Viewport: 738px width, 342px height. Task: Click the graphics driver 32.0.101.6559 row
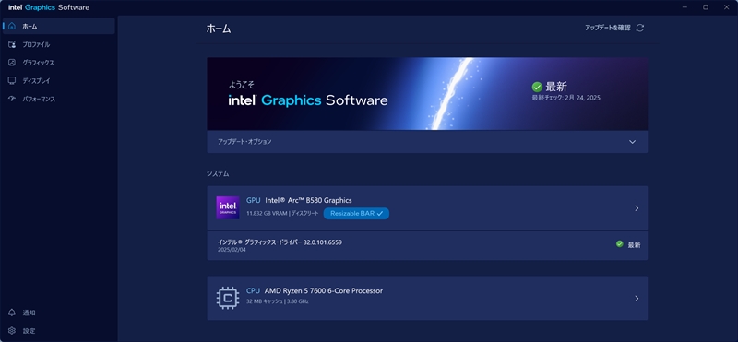point(427,245)
